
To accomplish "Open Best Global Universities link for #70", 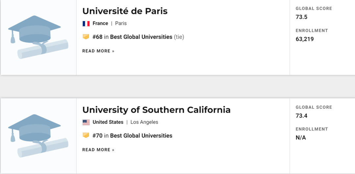I will click(141, 136).
